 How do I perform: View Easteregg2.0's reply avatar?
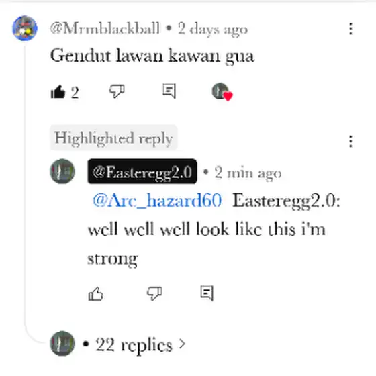62,171
